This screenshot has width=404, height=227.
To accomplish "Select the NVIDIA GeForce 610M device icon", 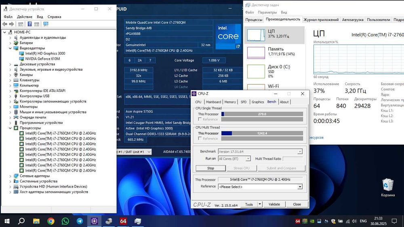I will point(22,59).
